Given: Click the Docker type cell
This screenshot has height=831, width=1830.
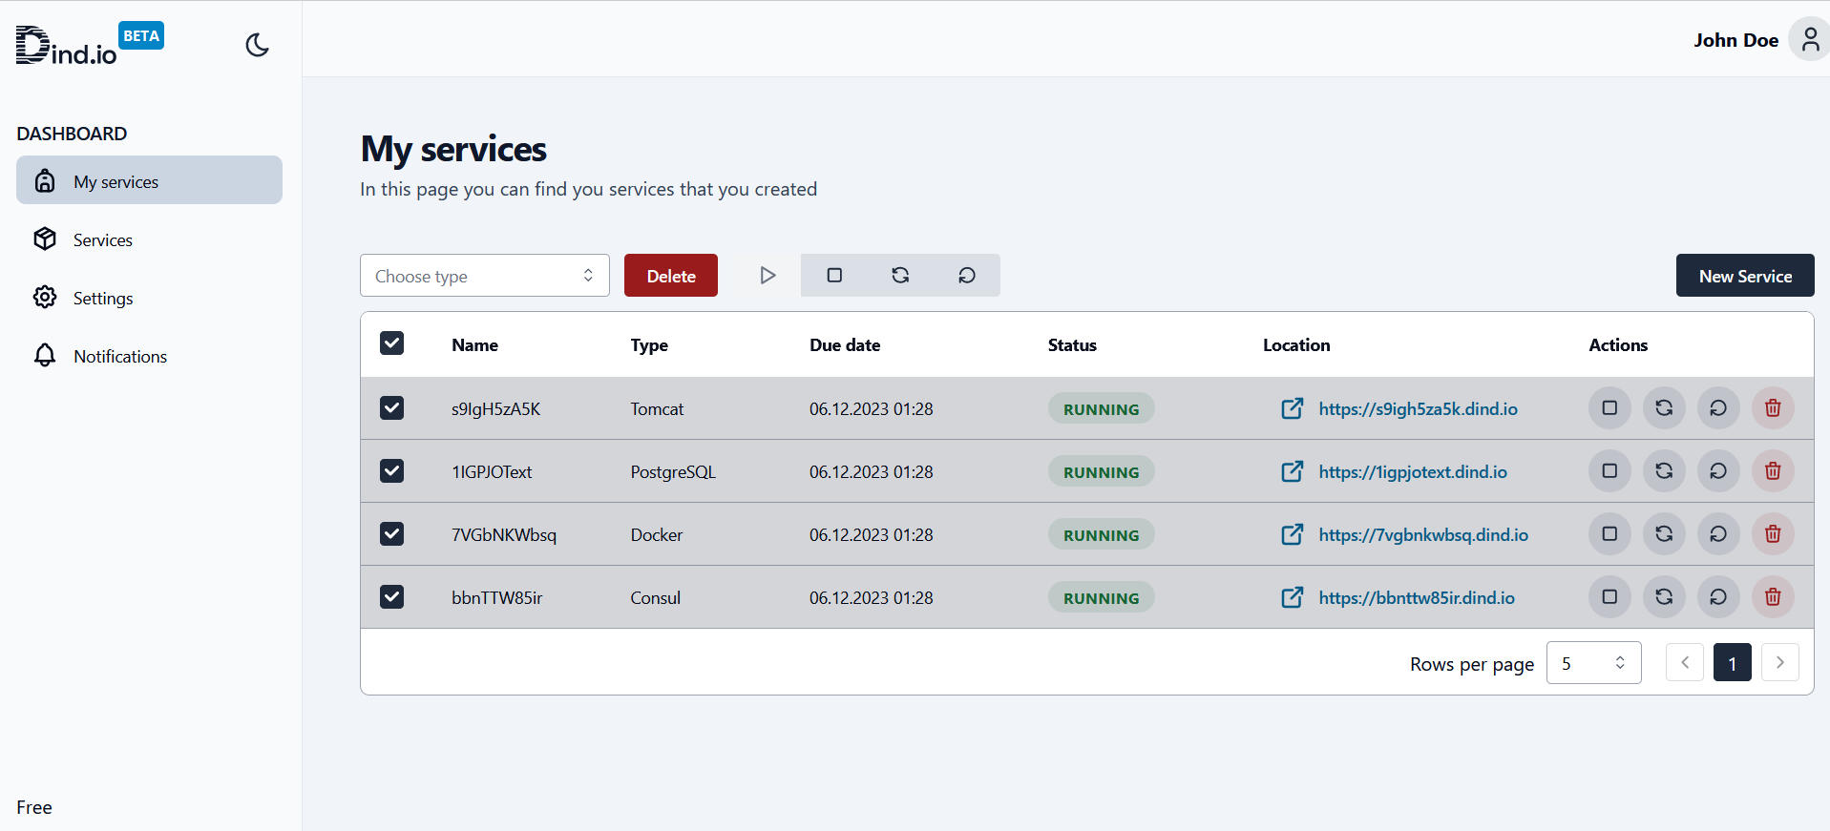Looking at the screenshot, I should [x=657, y=534].
